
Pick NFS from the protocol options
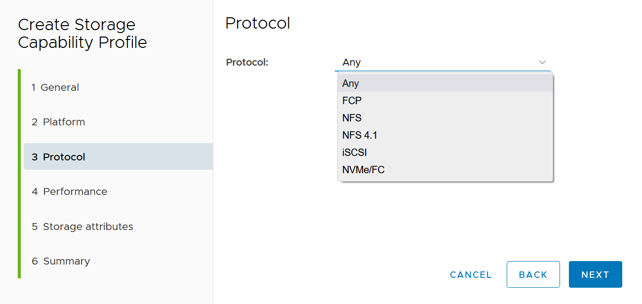click(352, 118)
